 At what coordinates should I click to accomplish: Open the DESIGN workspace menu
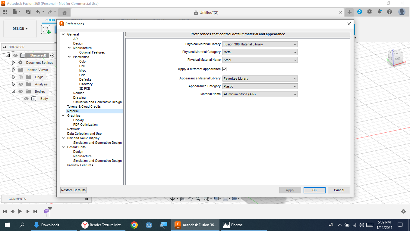click(x=20, y=29)
